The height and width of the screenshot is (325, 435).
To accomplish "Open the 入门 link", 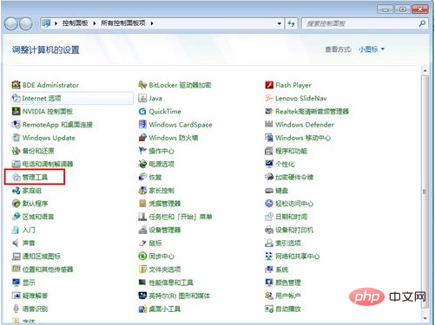I will pos(29,230).
